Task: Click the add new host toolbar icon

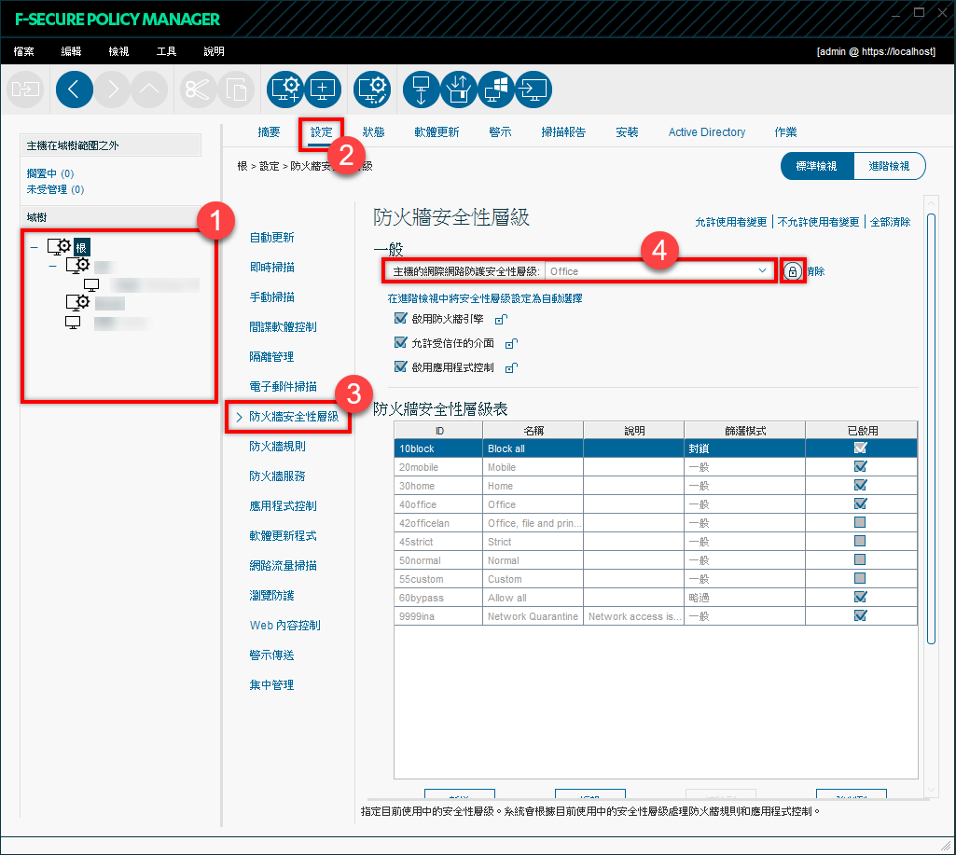Action: 323,90
